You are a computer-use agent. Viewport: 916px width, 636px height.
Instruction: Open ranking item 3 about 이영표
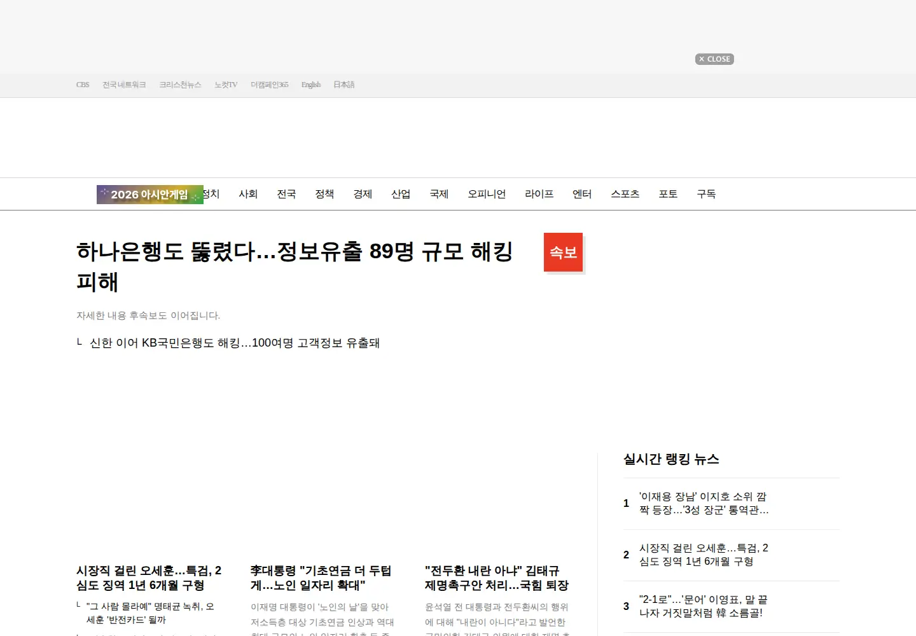point(704,606)
